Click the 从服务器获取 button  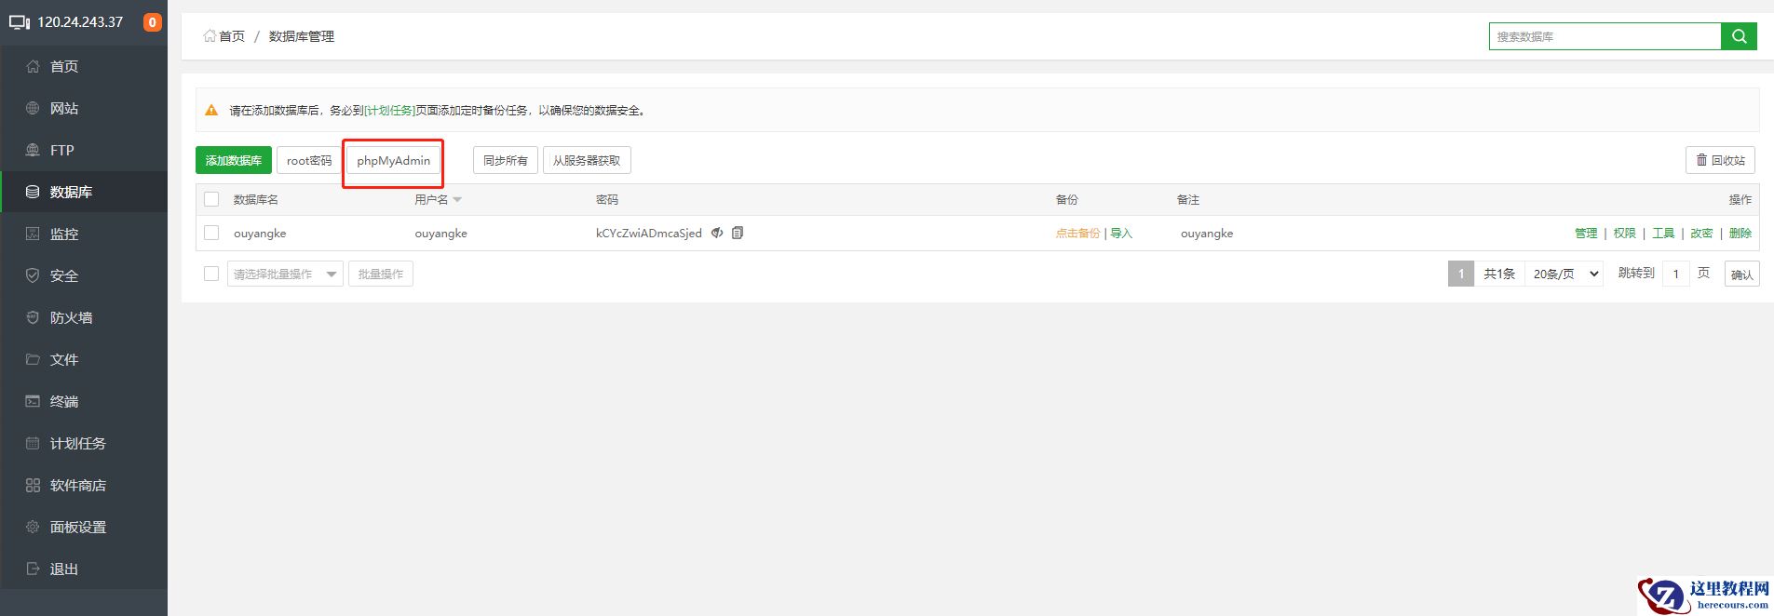point(587,160)
